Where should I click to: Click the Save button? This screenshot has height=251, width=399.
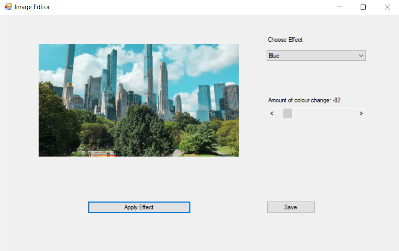[x=290, y=207]
